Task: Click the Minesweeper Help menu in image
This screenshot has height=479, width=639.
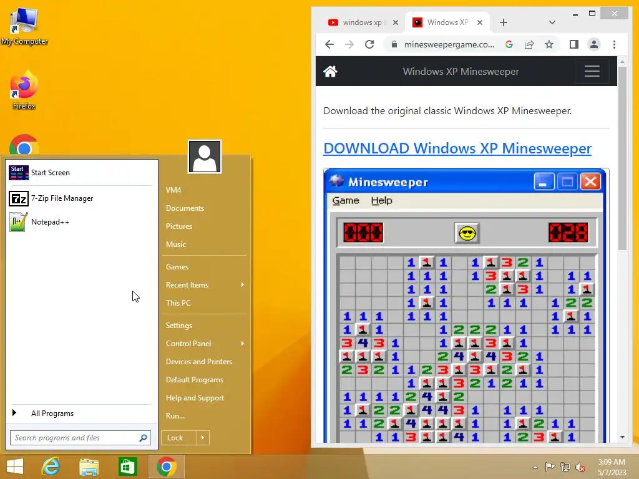Action: point(381,200)
